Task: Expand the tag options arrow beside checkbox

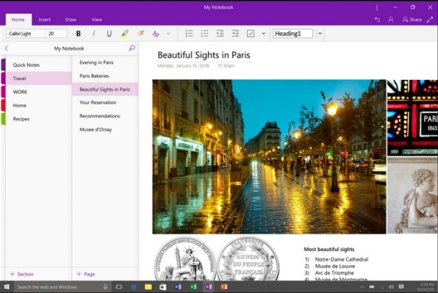Action: coord(263,34)
